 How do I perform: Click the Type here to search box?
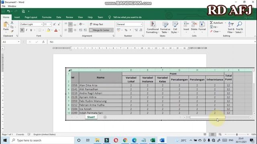point(42,140)
